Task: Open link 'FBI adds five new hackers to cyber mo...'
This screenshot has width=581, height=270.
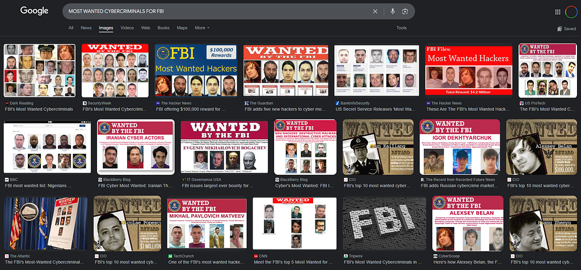Action: 284,109
